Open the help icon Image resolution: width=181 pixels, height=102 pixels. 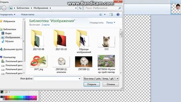(118, 14)
